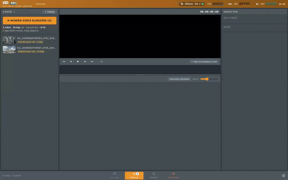Click Hasonlók kijelölése button
Viewport: 288px width, 180px height.
(x=179, y=79)
